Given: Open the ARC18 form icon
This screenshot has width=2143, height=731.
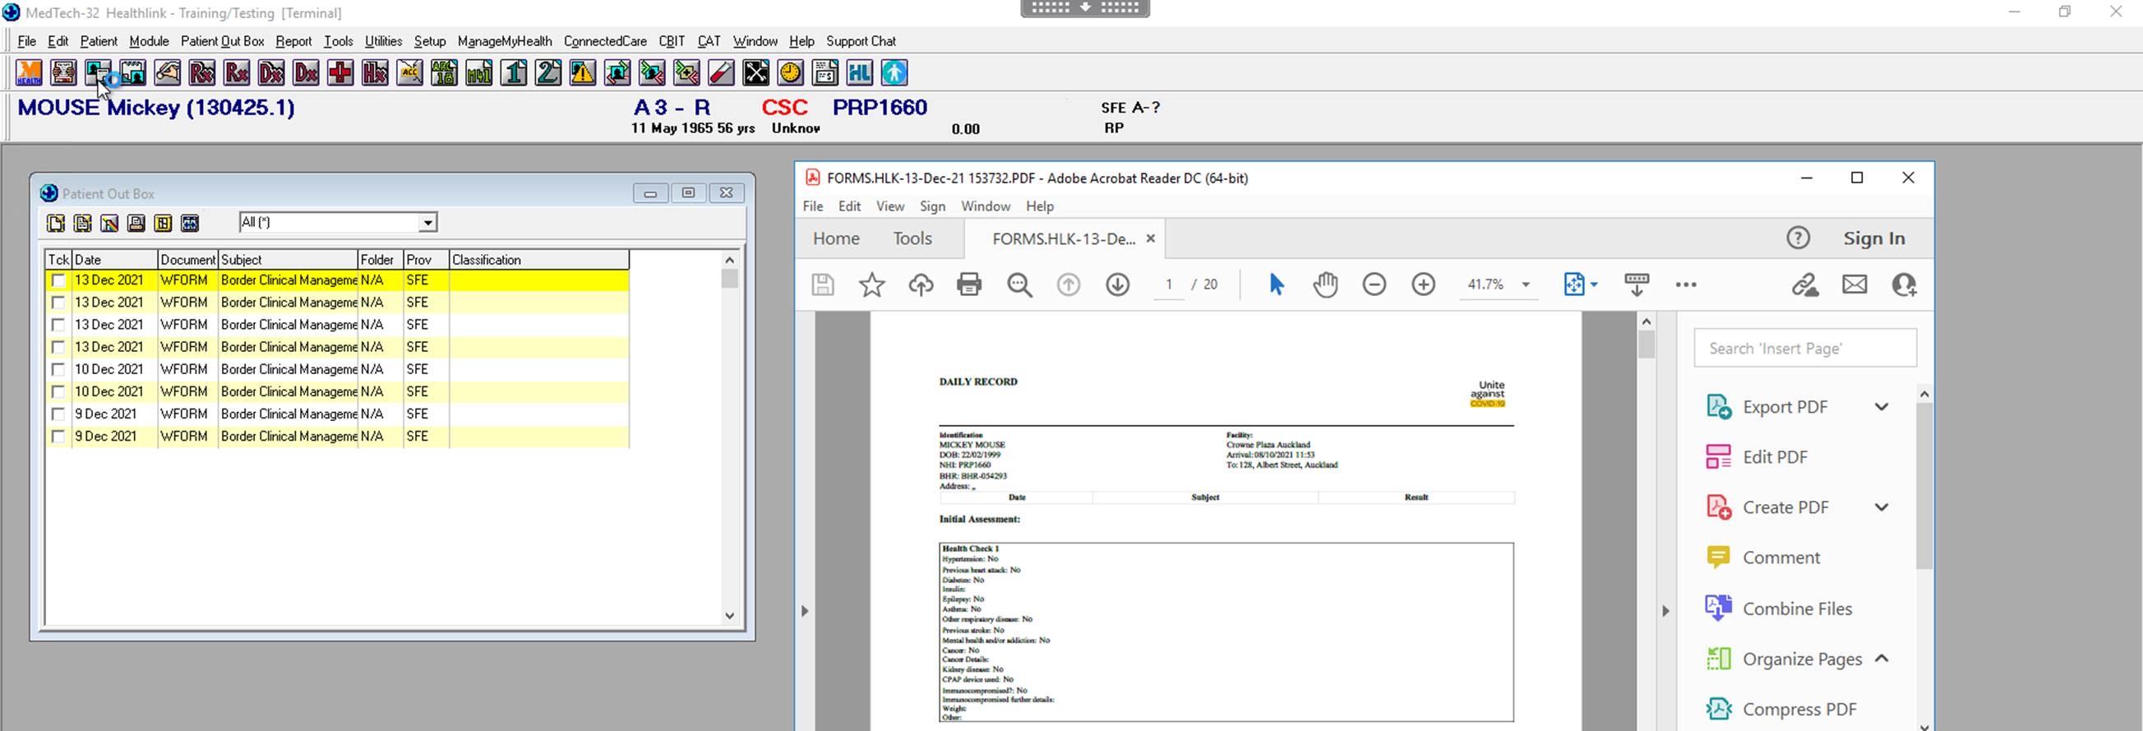Looking at the screenshot, I should click(444, 73).
